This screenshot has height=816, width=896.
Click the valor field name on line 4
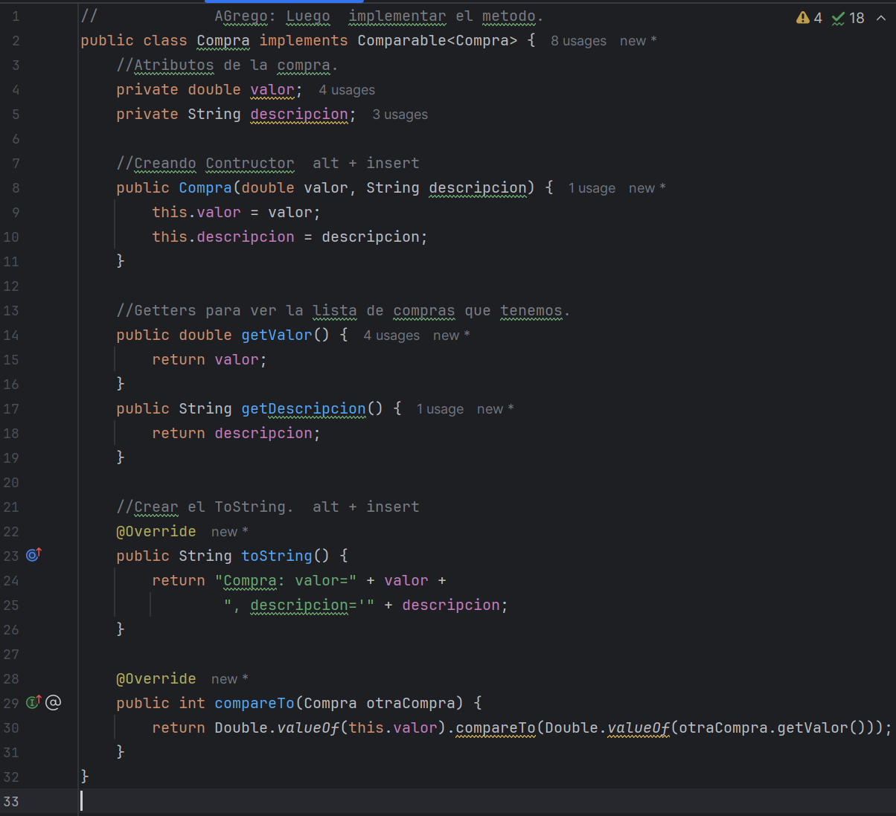tap(272, 89)
